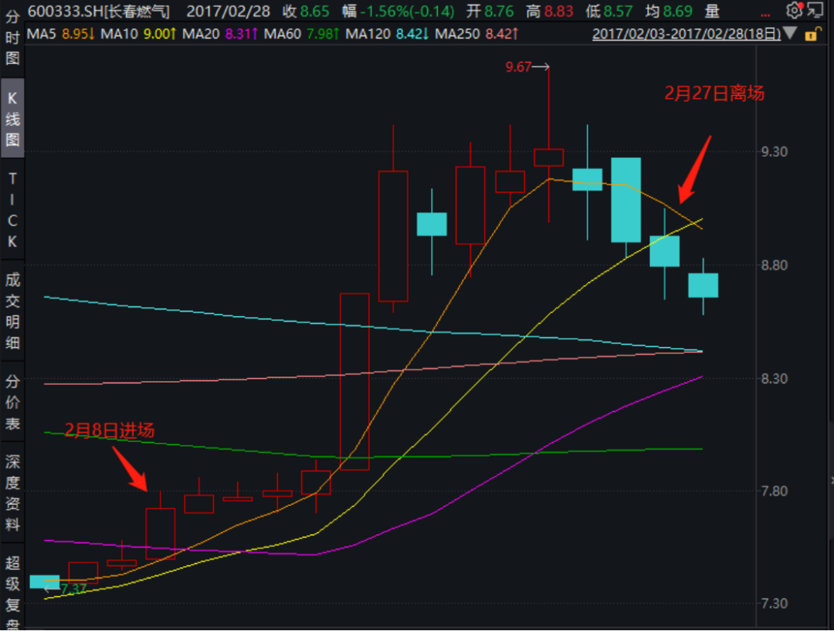Select the largest cyan candle body
This screenshot has width=834, height=631.
(626, 201)
